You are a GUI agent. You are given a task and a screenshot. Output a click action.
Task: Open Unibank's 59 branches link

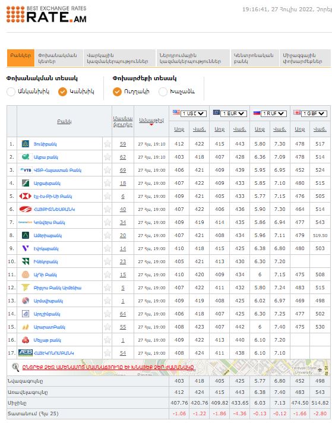pyautogui.click(x=123, y=144)
